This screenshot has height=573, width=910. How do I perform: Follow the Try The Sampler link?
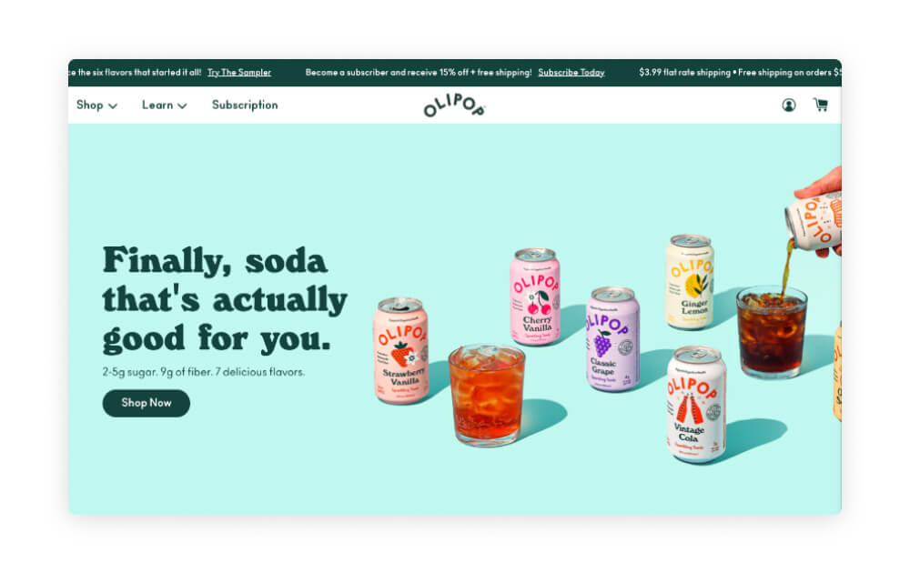[x=239, y=73]
